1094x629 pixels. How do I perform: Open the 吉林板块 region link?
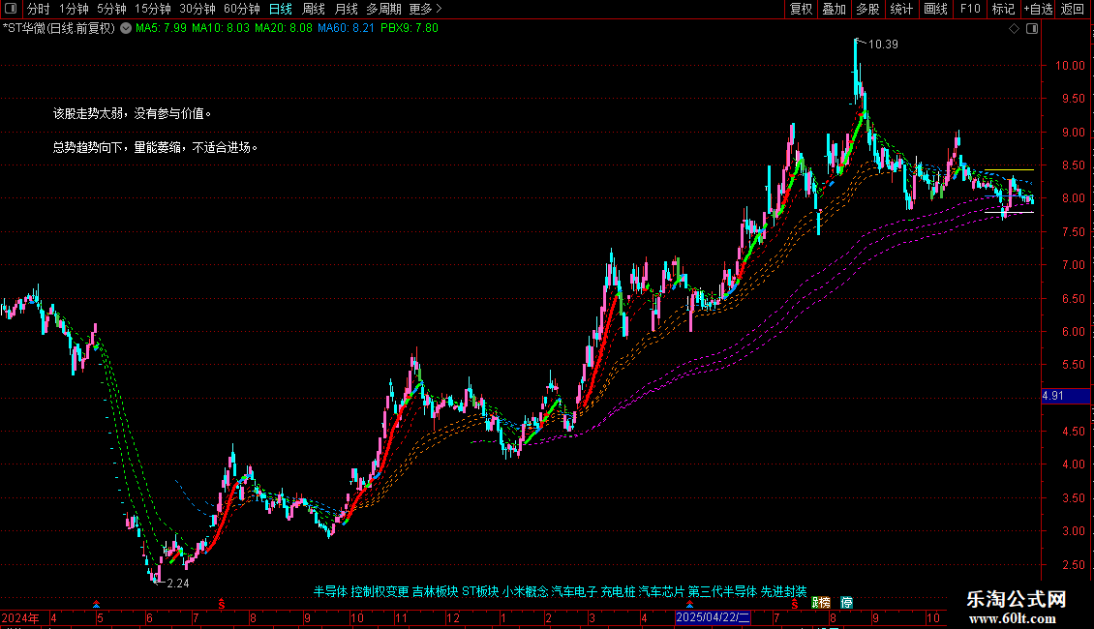436,591
